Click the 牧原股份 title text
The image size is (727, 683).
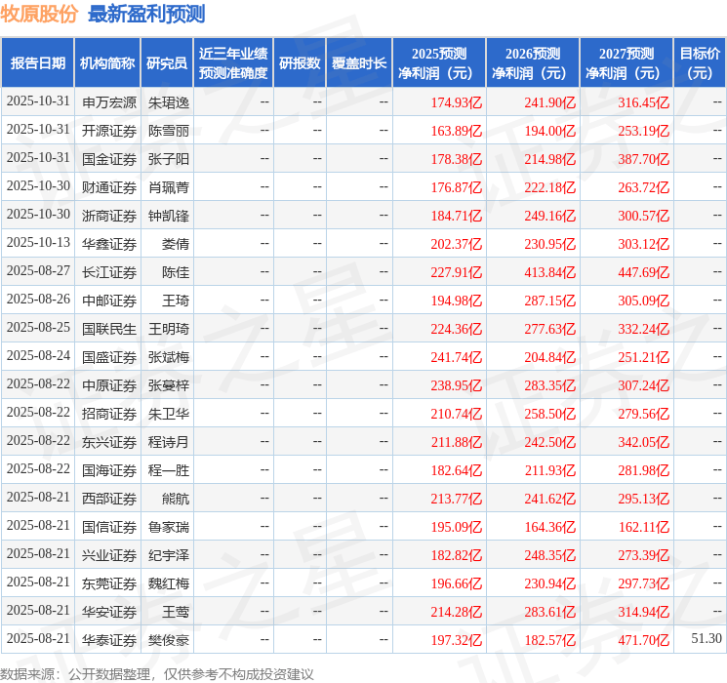click(39, 14)
